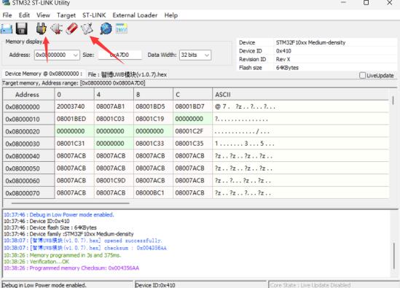Select cell 08001C33
The image size is (400, 288).
point(153,144)
